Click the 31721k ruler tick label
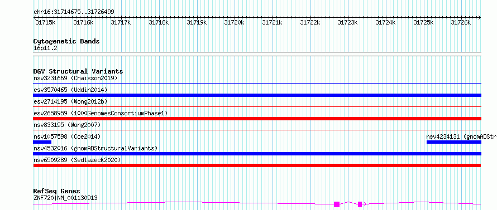This screenshot has height=210, width=497. pyautogui.click(x=273, y=22)
